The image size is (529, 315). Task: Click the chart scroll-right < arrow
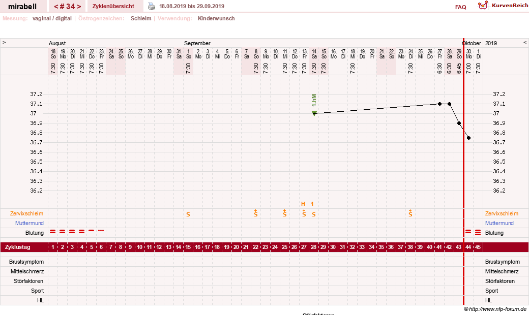(x=524, y=43)
